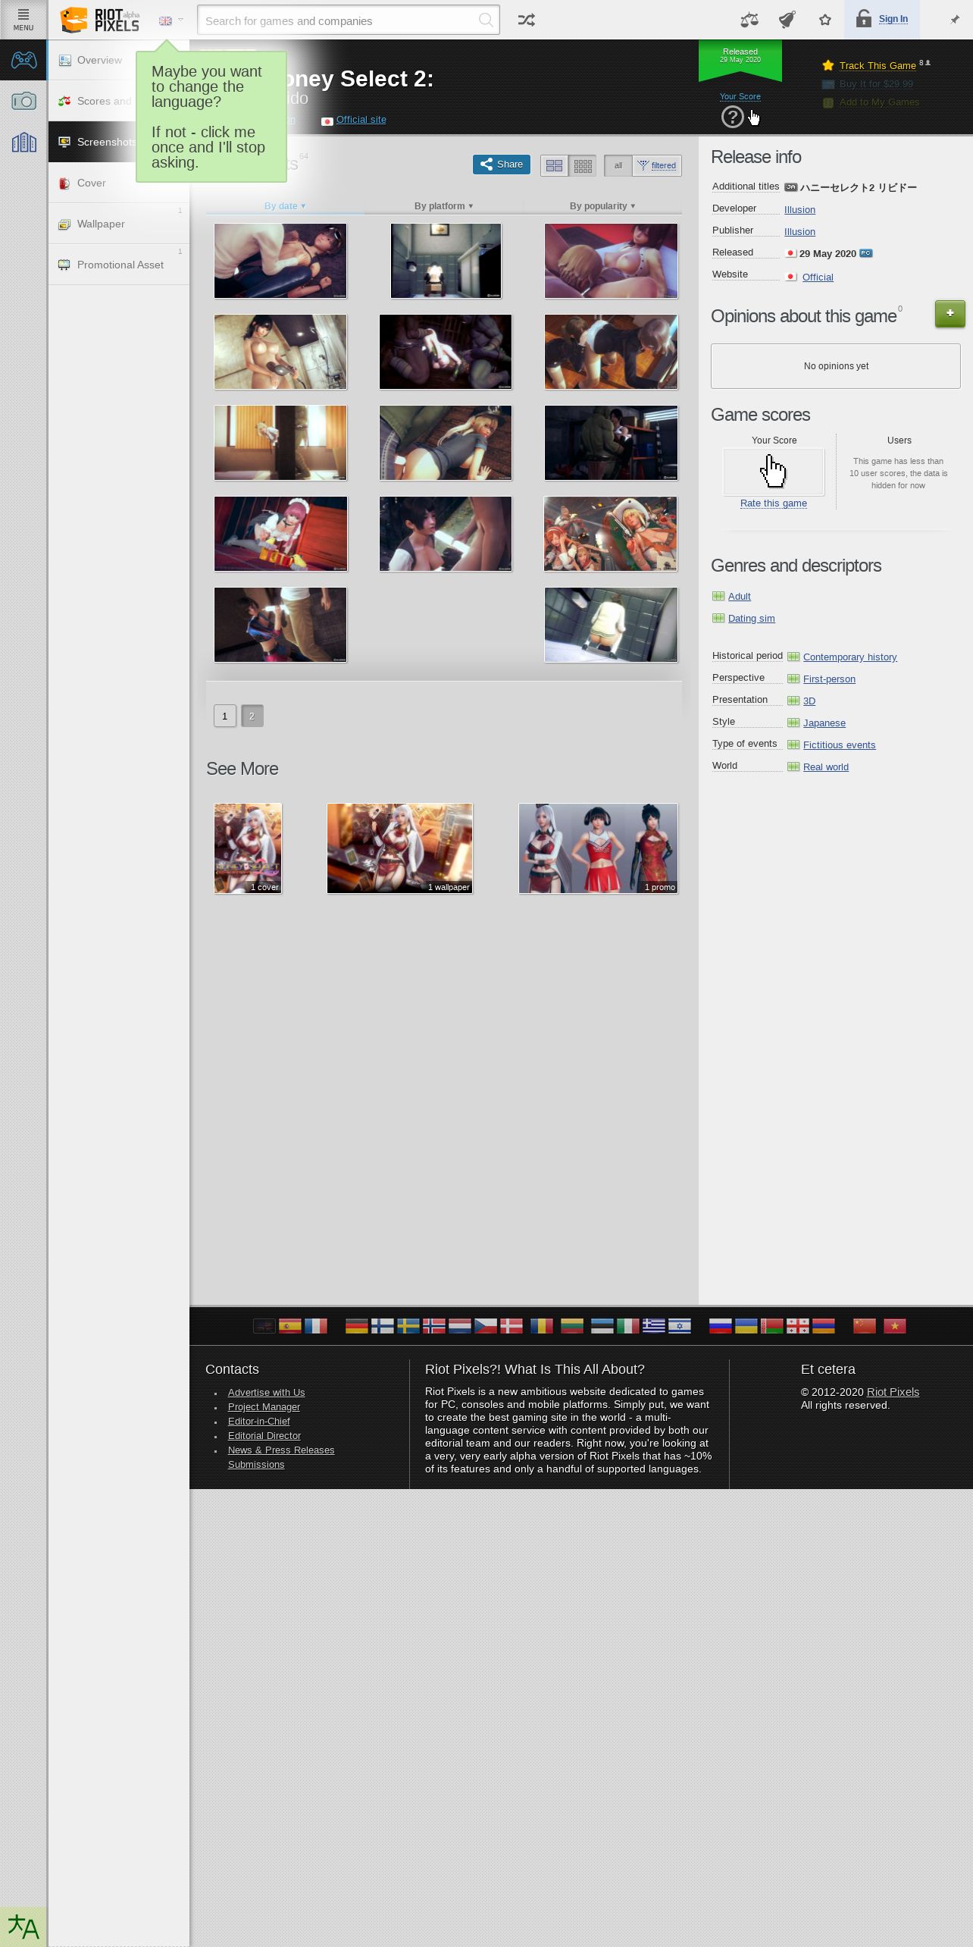Image resolution: width=973 pixels, height=1947 pixels.
Task: Open the hamburger MENU button
Action: click(x=23, y=20)
